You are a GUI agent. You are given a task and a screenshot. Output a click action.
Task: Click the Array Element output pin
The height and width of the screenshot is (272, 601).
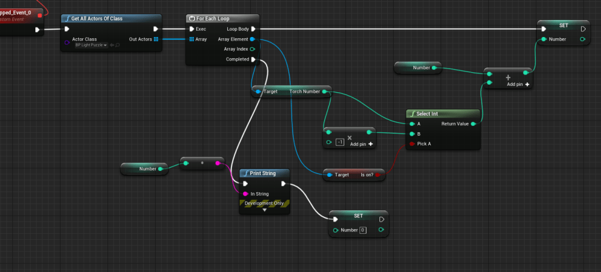click(253, 39)
